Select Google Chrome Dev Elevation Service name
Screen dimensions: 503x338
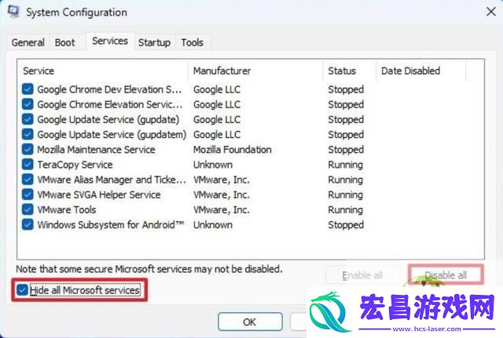coord(109,89)
